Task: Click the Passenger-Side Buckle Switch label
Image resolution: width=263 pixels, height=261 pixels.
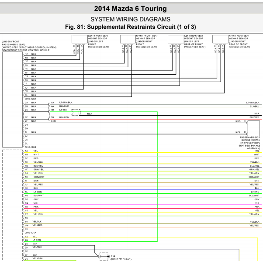Action: [249, 143]
